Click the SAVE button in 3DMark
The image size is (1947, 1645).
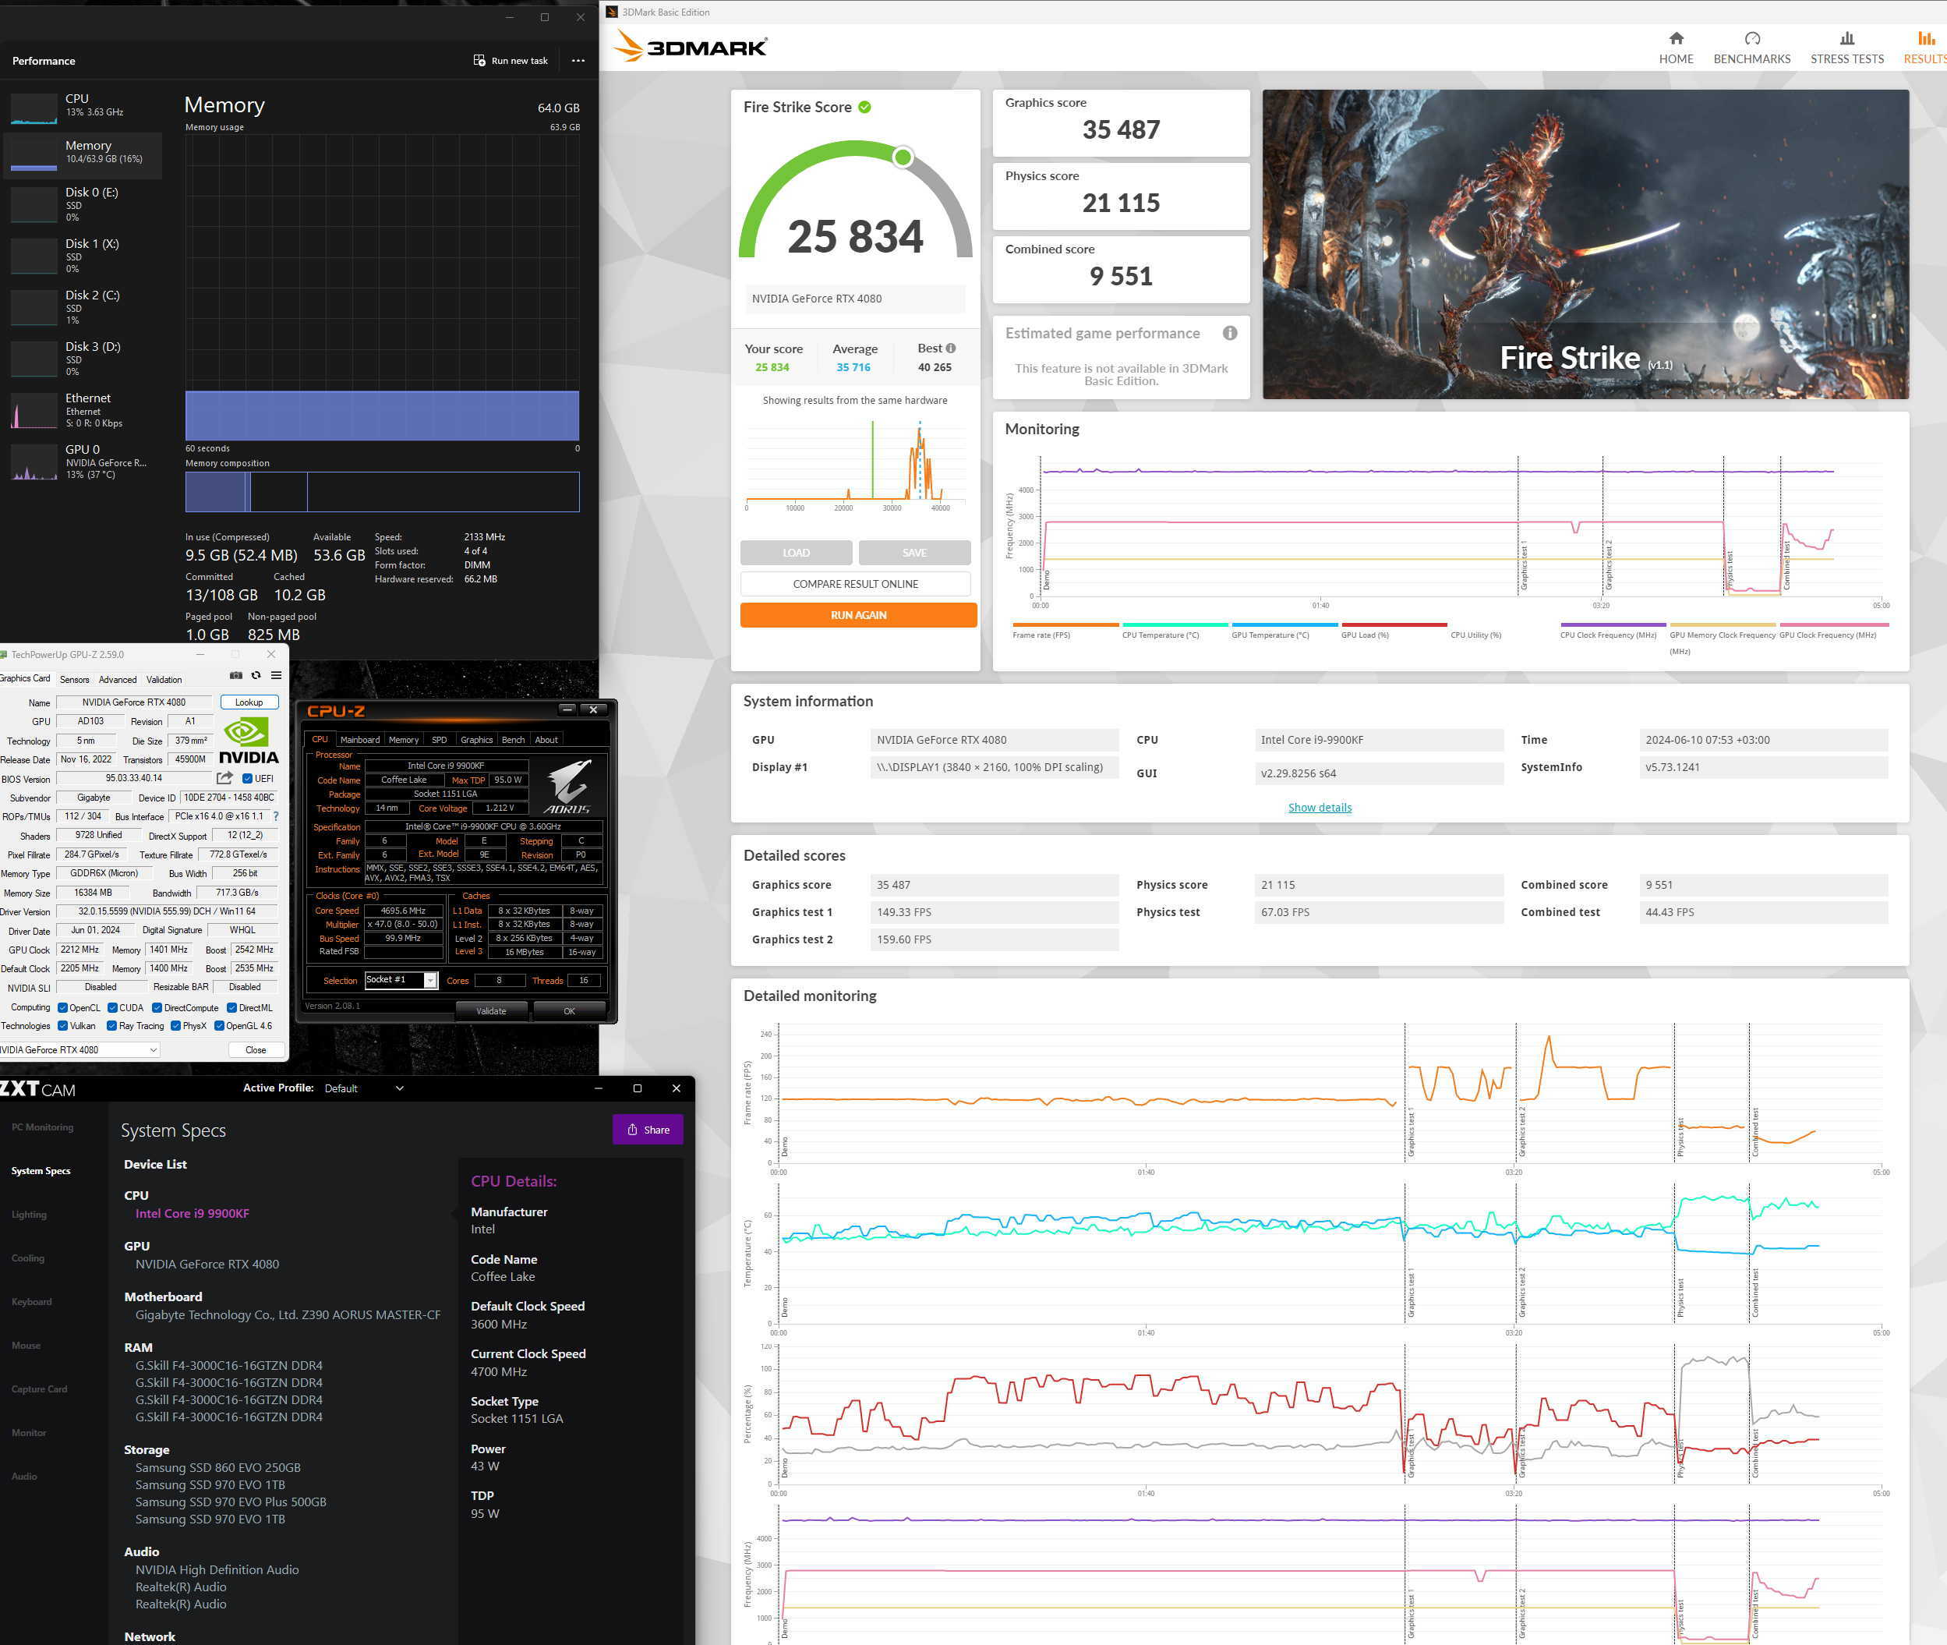913,553
